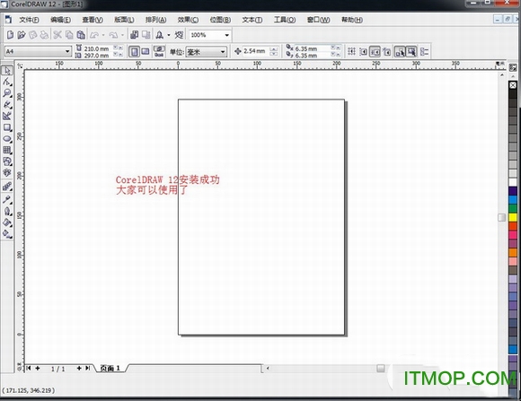The width and height of the screenshot is (521, 401).
Task: Select the Smart Drawing tool
Action: coord(7,116)
